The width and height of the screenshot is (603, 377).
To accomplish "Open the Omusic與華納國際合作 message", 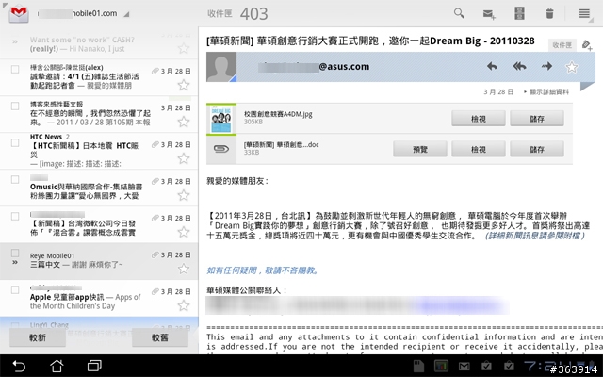I will coord(99,188).
